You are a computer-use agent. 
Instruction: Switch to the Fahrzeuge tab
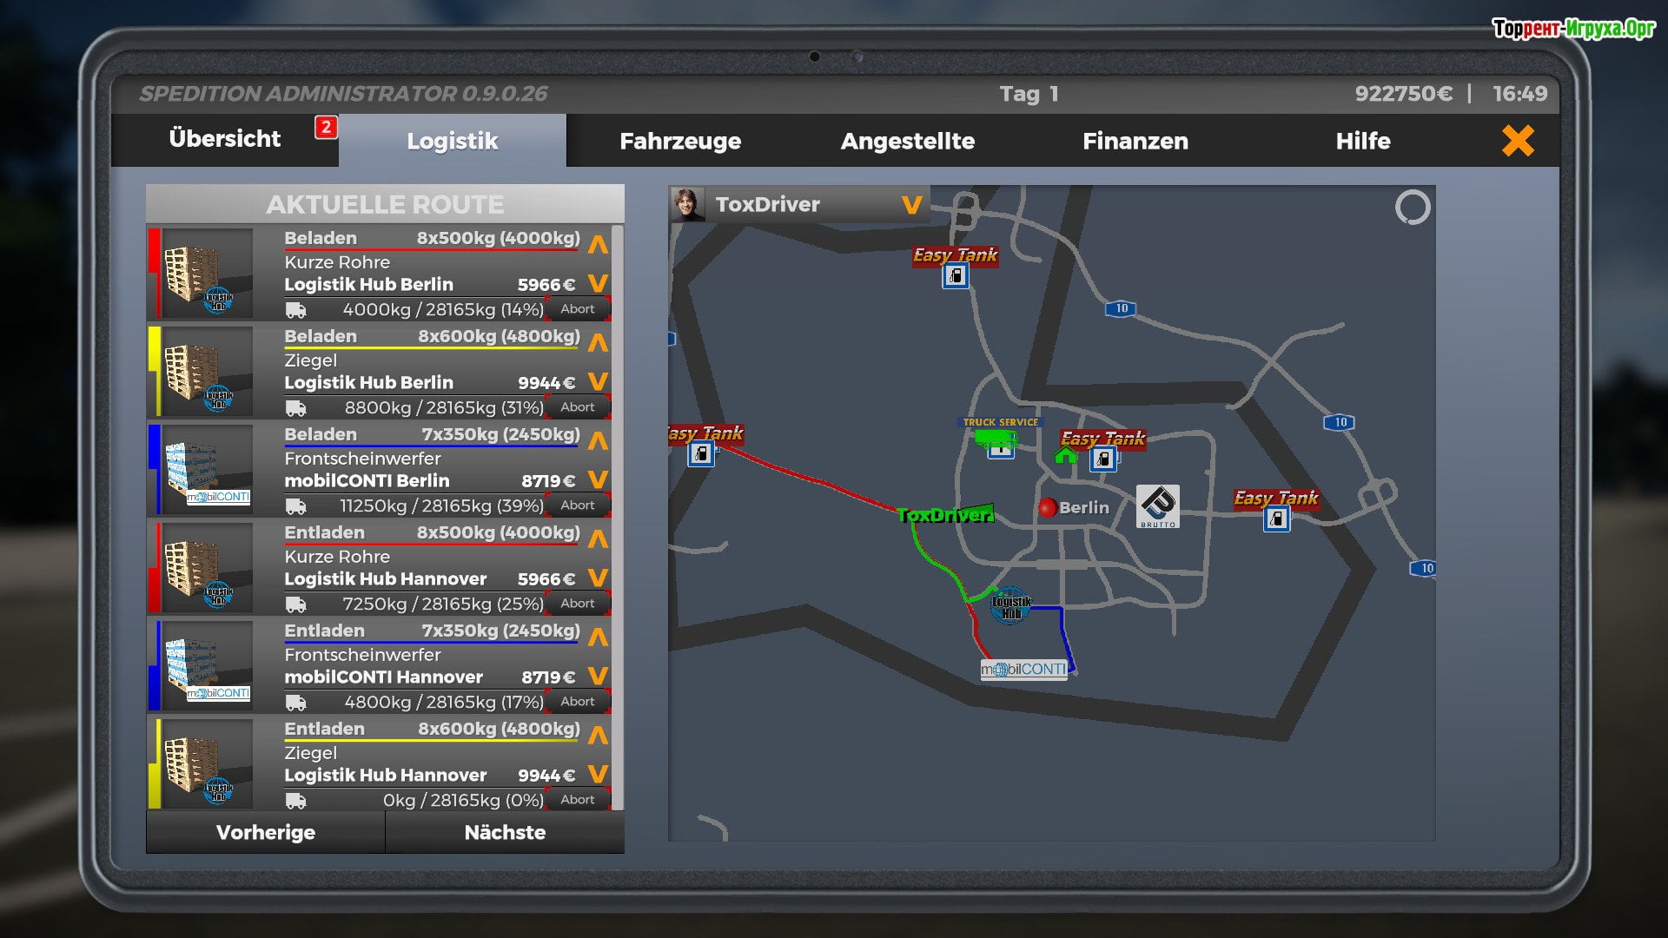(679, 141)
